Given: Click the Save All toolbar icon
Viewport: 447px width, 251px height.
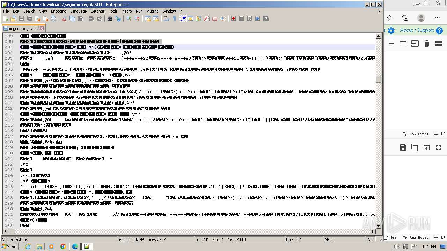Looking at the screenshot, I should click(x=29, y=18).
